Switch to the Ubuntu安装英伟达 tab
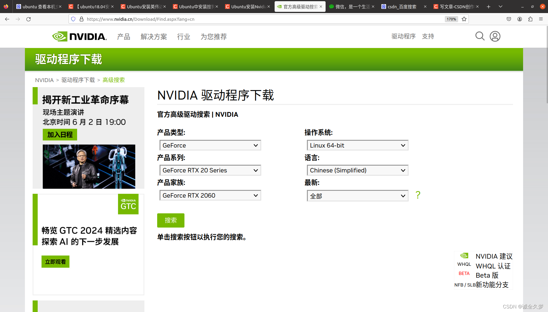 tap(143, 7)
